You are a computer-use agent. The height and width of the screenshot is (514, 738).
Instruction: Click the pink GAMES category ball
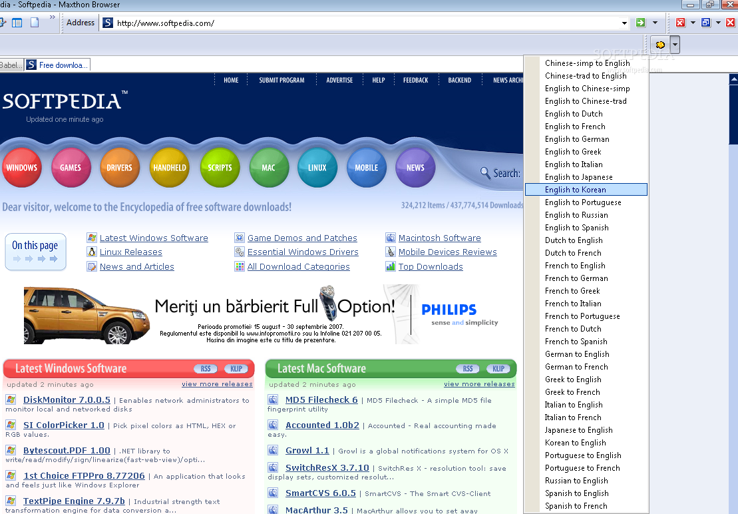pyautogui.click(x=71, y=168)
